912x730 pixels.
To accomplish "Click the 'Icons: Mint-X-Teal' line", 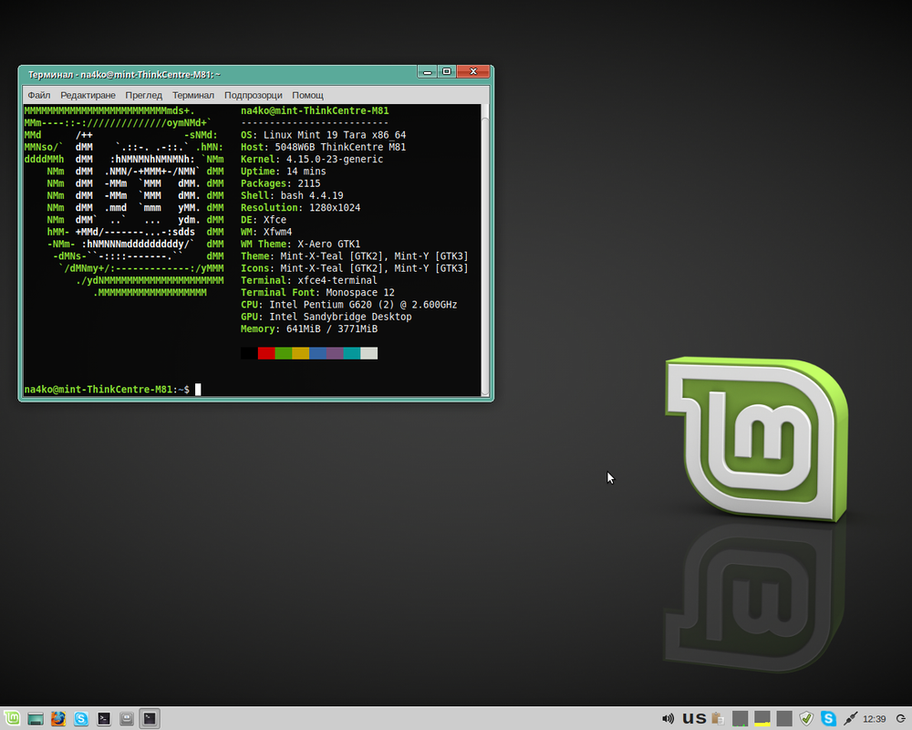I will pos(355,268).
